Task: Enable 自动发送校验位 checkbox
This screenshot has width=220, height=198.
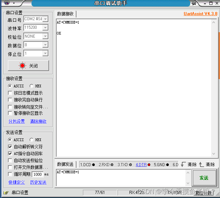Action: 10,160
